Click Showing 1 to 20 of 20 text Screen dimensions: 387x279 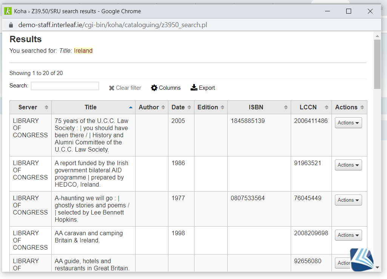point(36,73)
